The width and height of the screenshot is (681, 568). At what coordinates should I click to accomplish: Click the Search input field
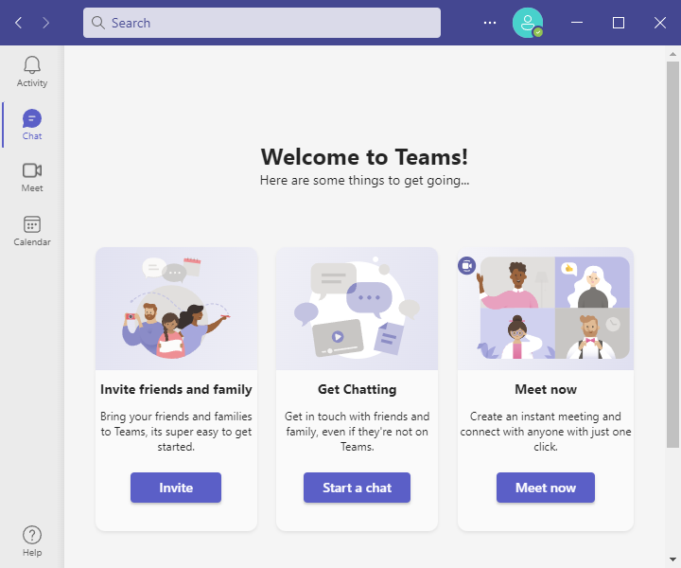262,23
